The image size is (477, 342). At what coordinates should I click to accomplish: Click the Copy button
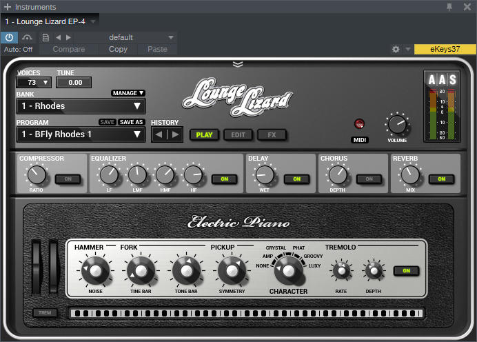click(118, 49)
